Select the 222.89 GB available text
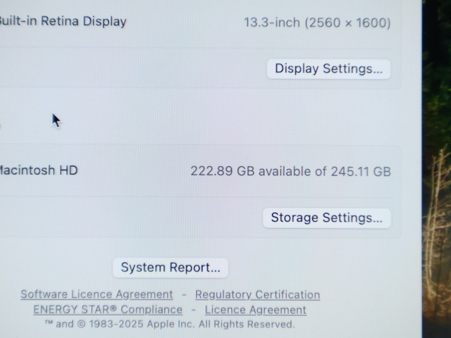The width and height of the screenshot is (451, 338). pos(251,171)
